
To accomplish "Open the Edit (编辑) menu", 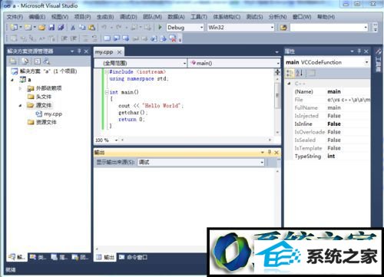I will pyautogui.click(x=37, y=17).
